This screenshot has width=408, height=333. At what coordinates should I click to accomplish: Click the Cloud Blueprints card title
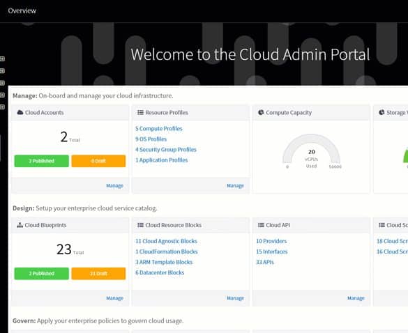click(x=45, y=225)
